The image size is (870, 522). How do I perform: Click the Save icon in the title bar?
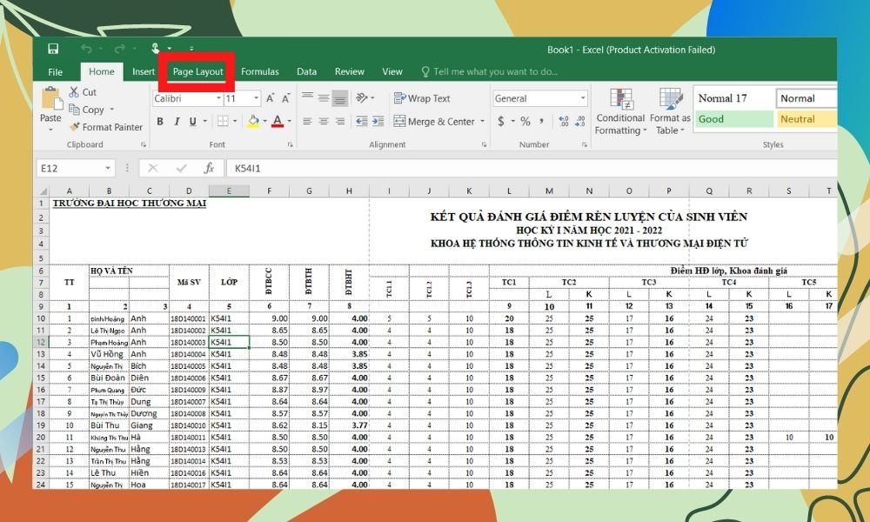click(x=53, y=49)
